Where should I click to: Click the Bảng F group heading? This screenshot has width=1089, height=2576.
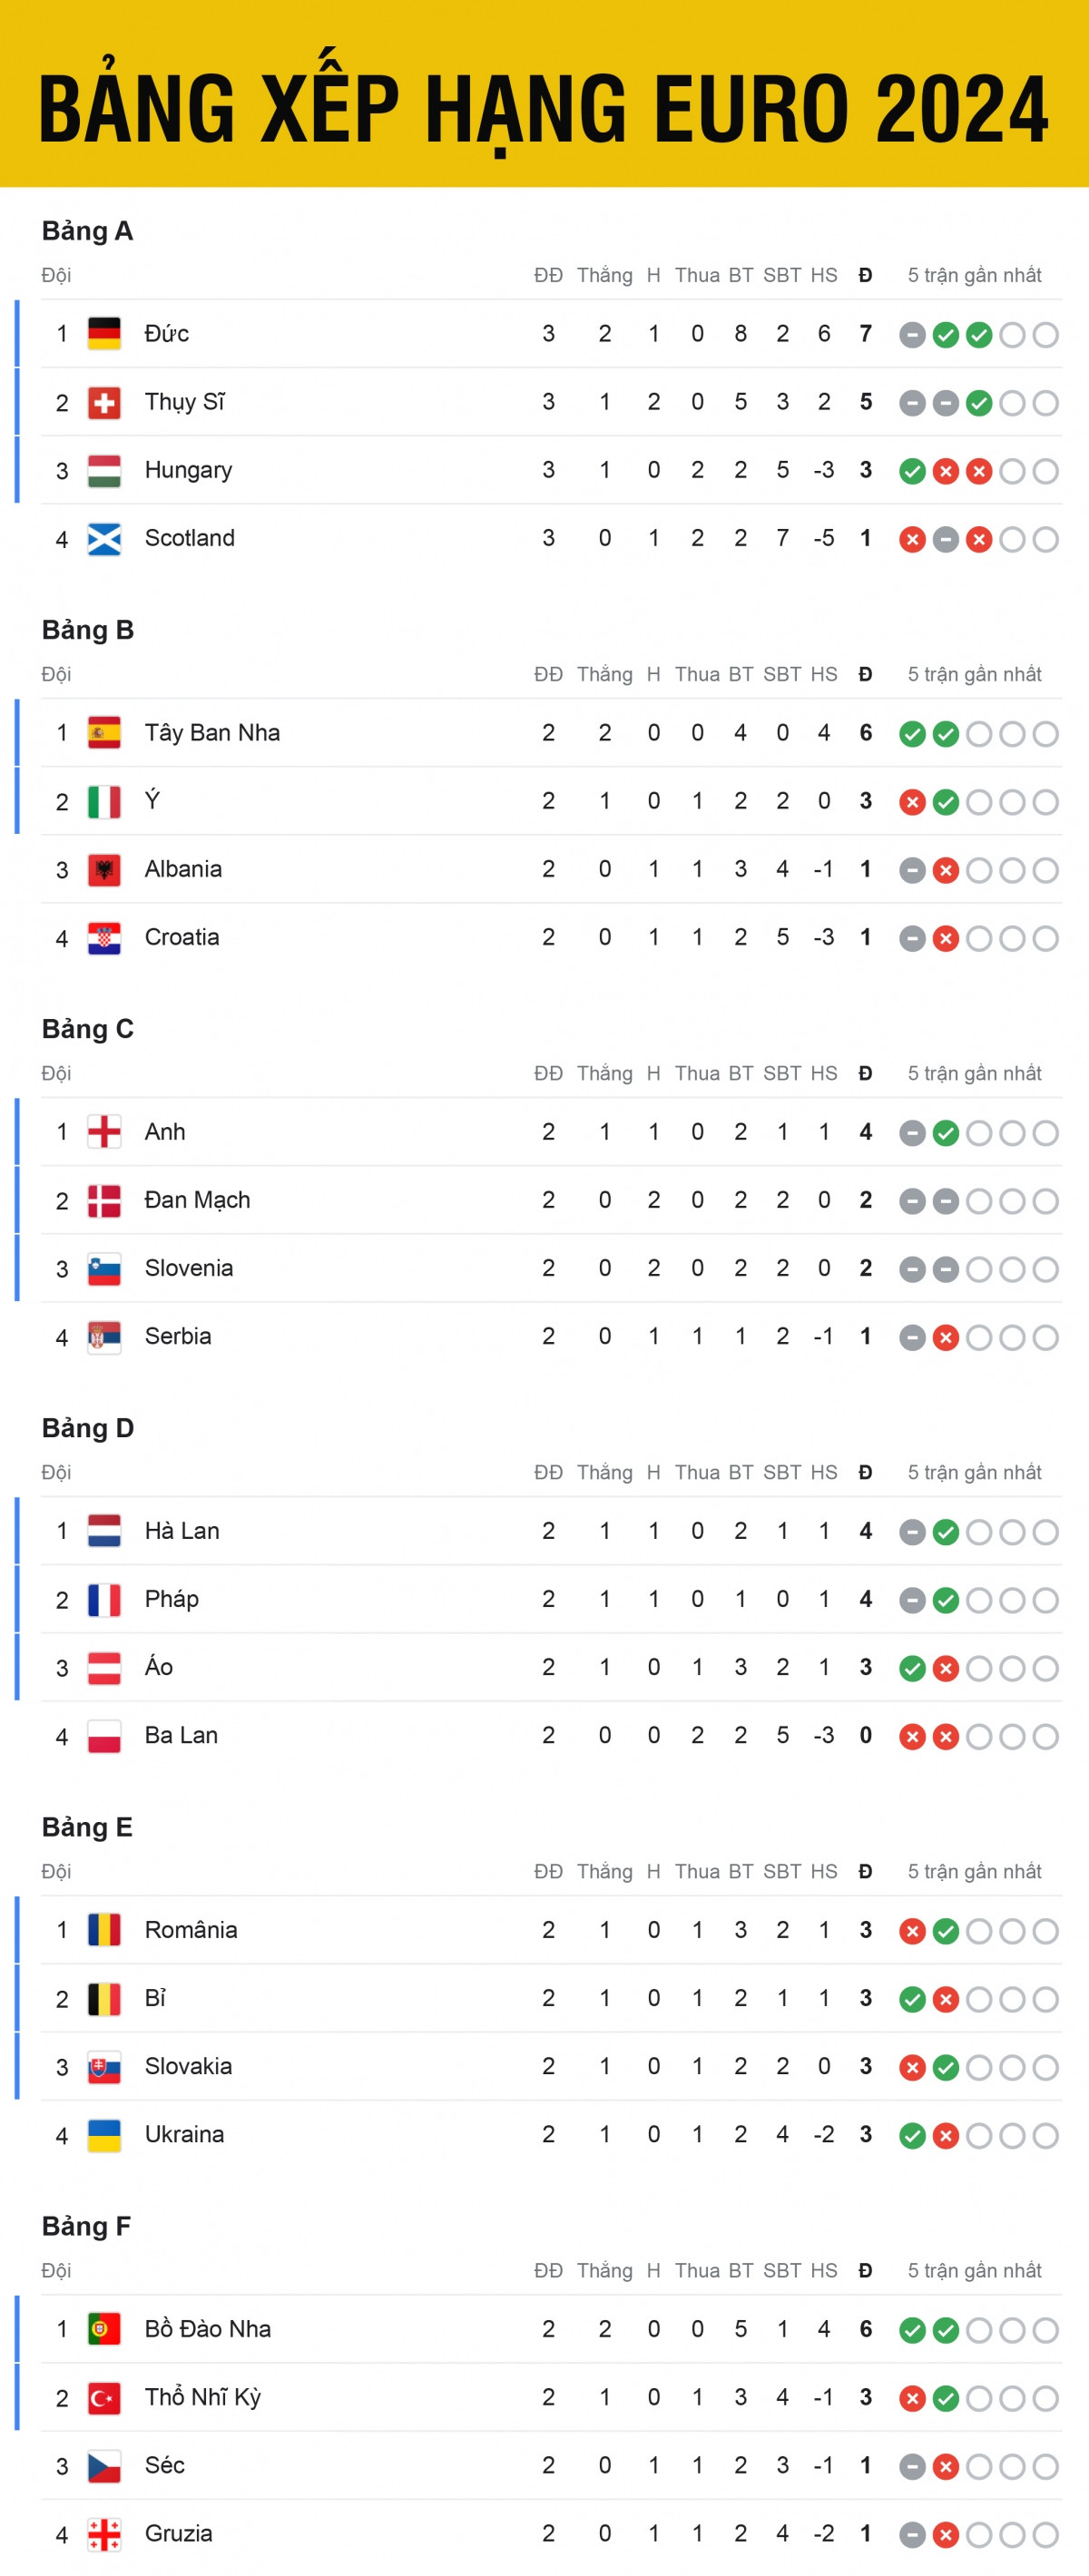coord(86,2226)
